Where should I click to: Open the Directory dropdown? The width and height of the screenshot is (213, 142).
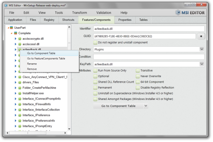[x=202, y=49]
